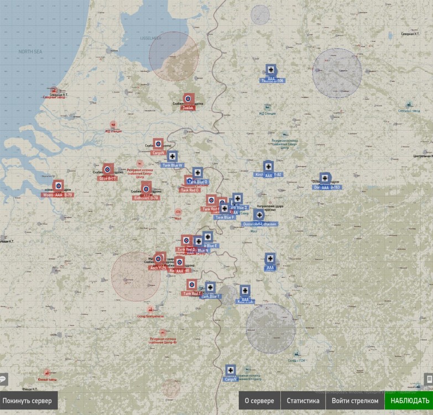Open chat bubble icon at left edge

[x=3, y=379]
